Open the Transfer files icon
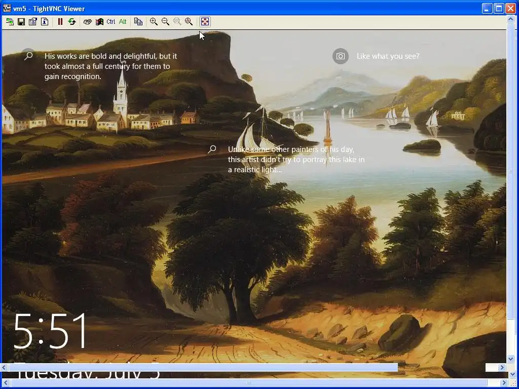The image size is (519, 389). (138, 22)
